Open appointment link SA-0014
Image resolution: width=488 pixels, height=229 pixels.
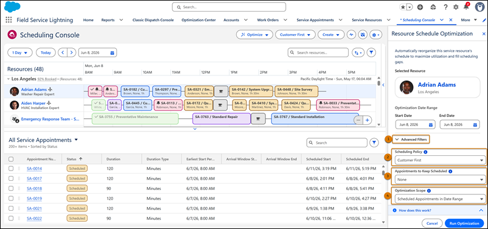tap(34, 169)
